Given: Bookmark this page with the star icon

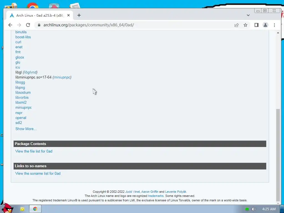Looking at the screenshot, I should click(x=245, y=25).
